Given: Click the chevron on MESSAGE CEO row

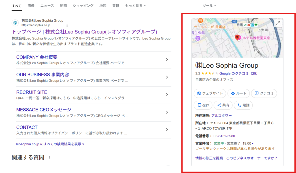Looking at the screenshot, I should (x=167, y=112).
